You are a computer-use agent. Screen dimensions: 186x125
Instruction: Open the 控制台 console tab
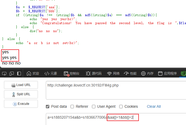click(72, 74)
